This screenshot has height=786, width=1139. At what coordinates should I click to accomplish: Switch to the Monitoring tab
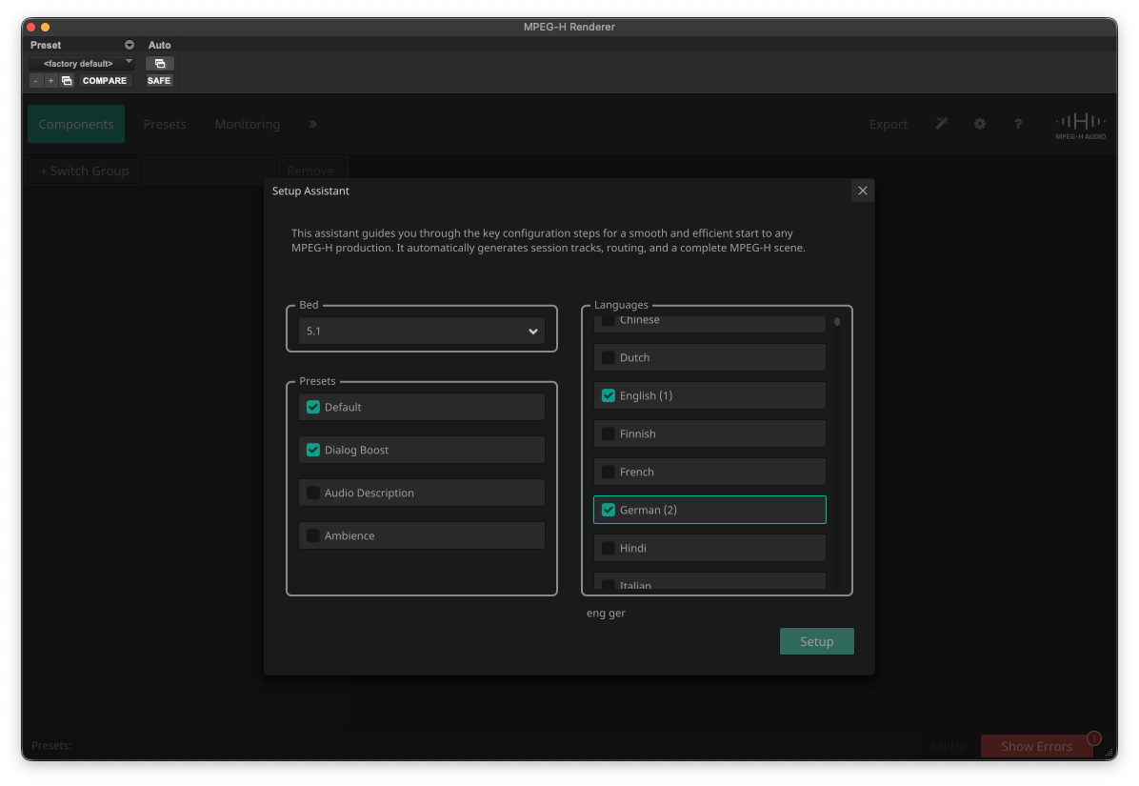(x=247, y=124)
